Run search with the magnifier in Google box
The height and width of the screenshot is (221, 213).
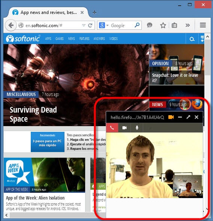click(137, 25)
